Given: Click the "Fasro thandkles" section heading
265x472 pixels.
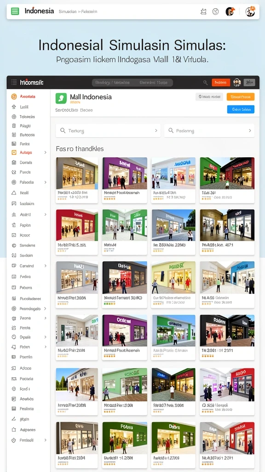Looking at the screenshot, I should pyautogui.click(x=80, y=149).
